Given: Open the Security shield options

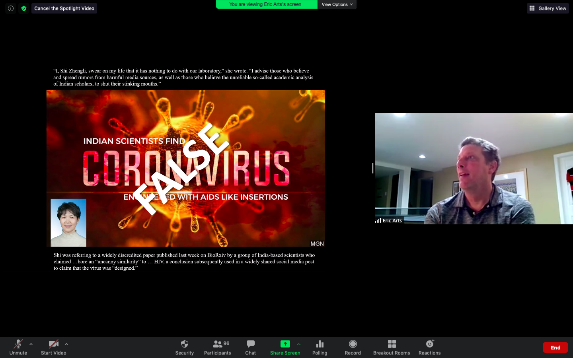Looking at the screenshot, I should (184, 347).
